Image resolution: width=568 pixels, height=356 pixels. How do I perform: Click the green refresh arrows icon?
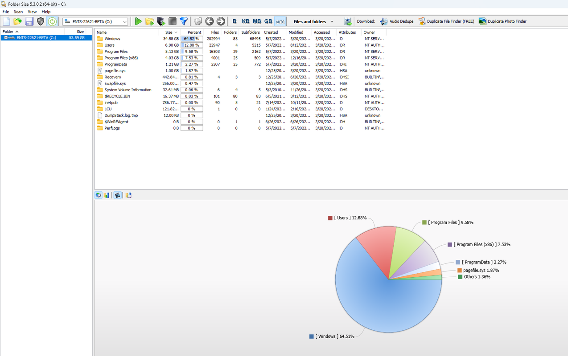pos(52,21)
